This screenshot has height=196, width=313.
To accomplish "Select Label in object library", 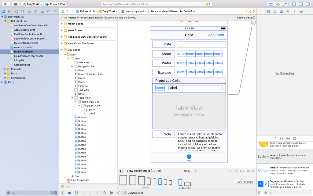I will [x=285, y=156].
